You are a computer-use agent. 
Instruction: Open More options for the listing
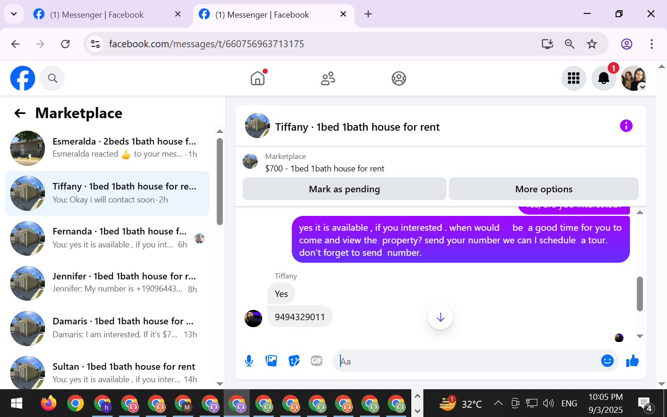tap(544, 189)
